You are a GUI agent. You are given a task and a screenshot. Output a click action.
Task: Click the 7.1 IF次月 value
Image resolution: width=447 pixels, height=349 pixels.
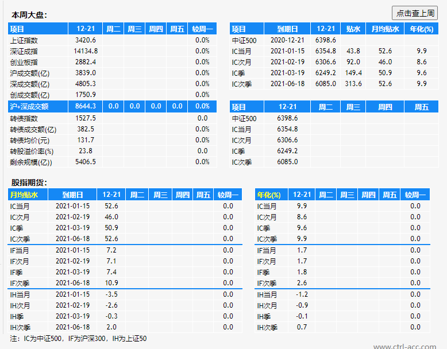(111, 261)
